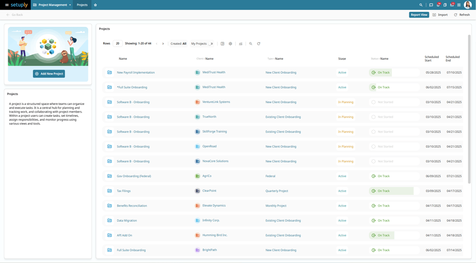The height and width of the screenshot is (263, 476).
Task: Open the inbox mail icon with badge
Action: 452,5
